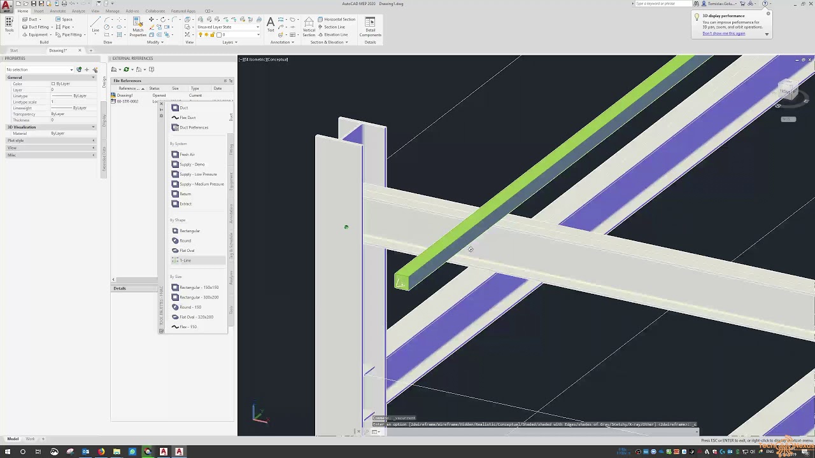Sort by Reference Name column header
The width and height of the screenshot is (815, 458).
(x=129, y=88)
